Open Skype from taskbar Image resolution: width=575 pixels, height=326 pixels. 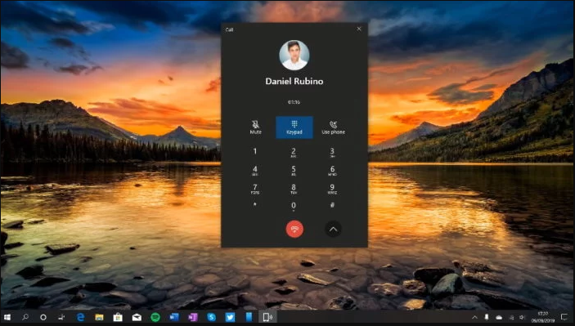[x=212, y=317]
